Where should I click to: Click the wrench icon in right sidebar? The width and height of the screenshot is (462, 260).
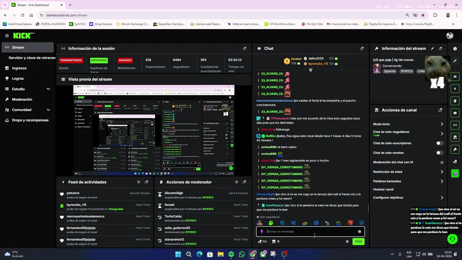tap(455, 149)
